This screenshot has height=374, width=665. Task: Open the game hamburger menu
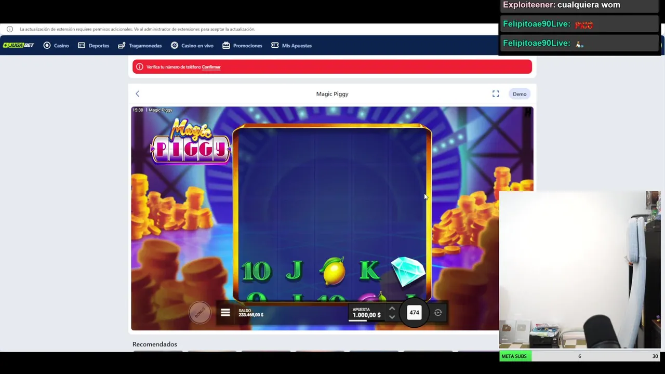point(225,313)
